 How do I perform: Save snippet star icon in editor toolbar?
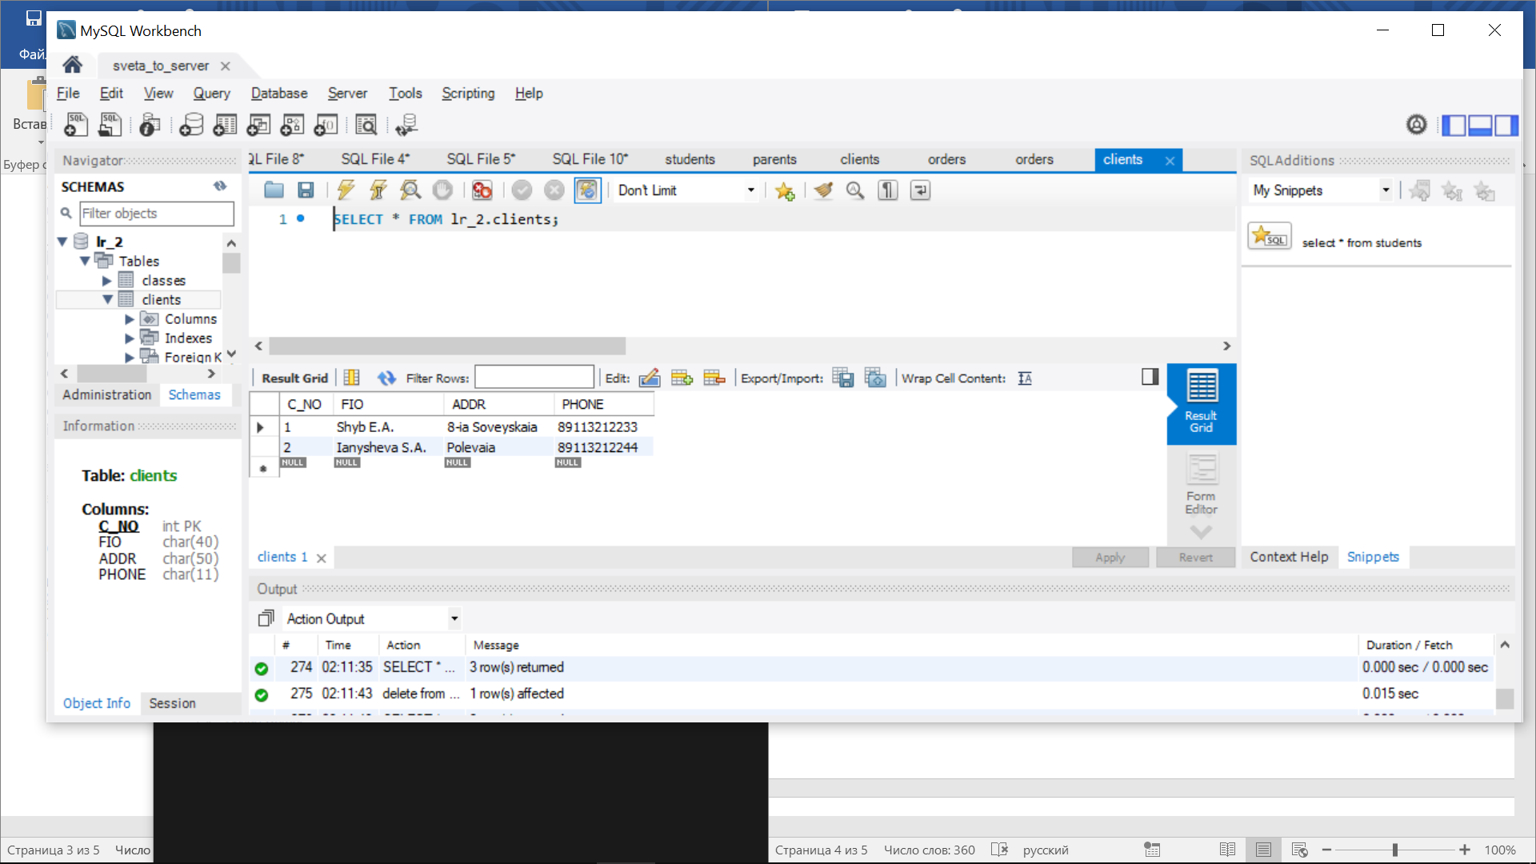tap(785, 190)
